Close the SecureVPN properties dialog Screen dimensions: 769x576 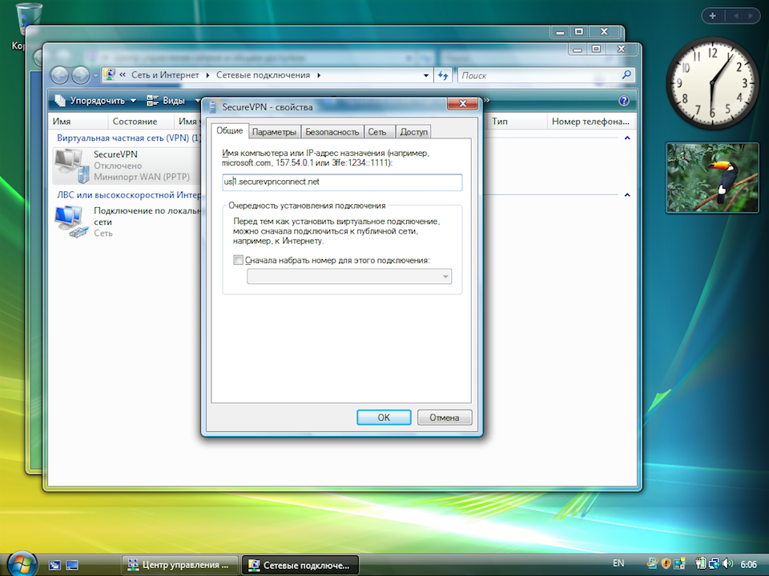pyautogui.click(x=462, y=103)
